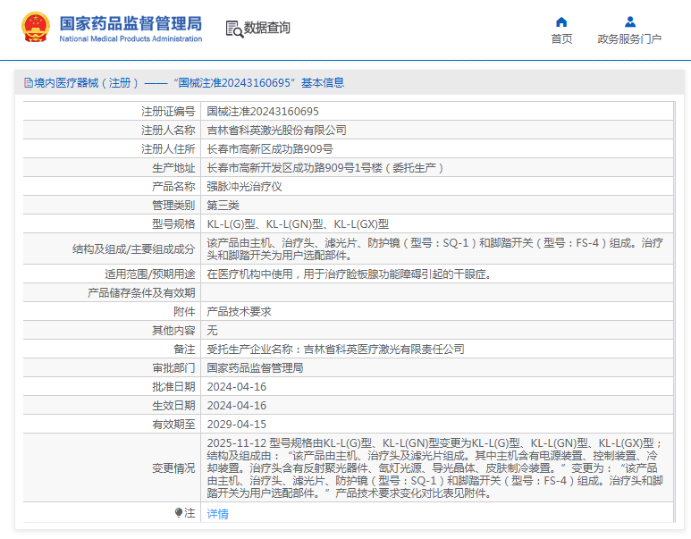
Task: Go to 数据查询 page title text
Action: coord(267,29)
